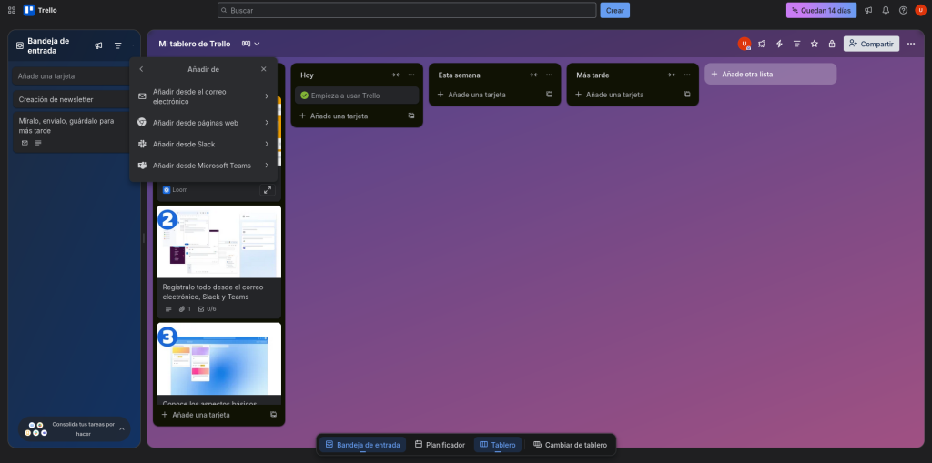The width and height of the screenshot is (932, 463).
Task: Open the notifications bell icon
Action: click(x=886, y=10)
